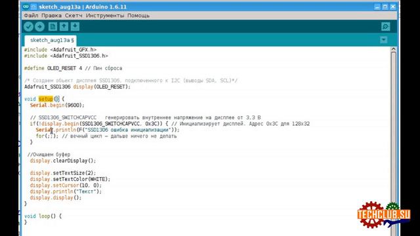
Task: Create a new sketch with New icon
Action: pyautogui.click(x=52, y=26)
